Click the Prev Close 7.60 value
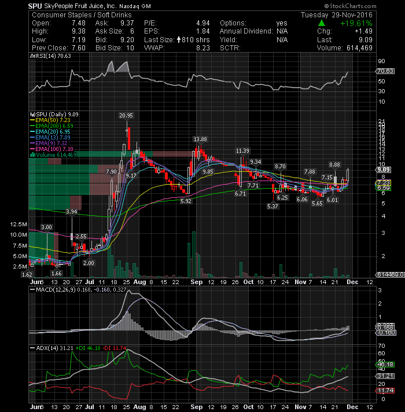Image resolution: width=405 pixels, height=412 pixels. click(x=79, y=48)
